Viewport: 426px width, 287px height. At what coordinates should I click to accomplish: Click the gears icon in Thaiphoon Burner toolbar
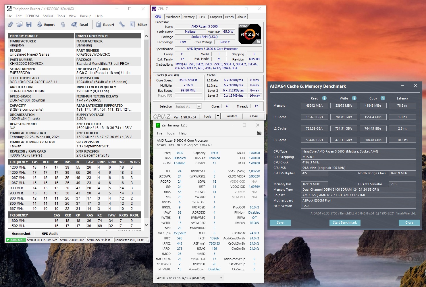point(10,25)
